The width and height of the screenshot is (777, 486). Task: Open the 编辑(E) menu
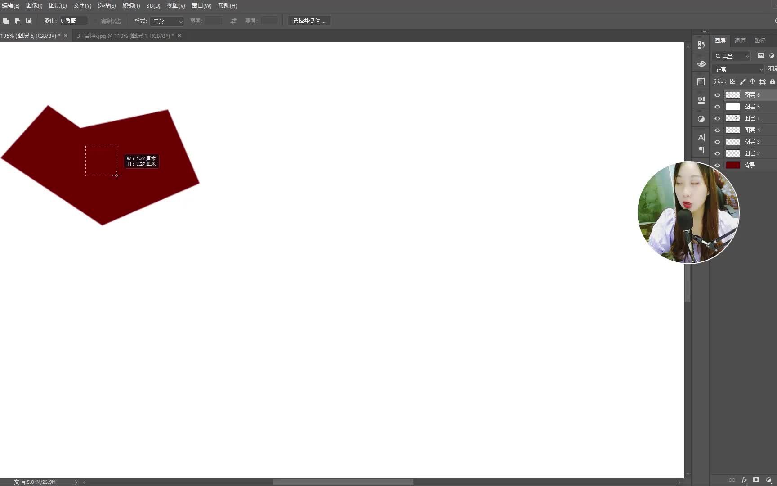[10, 5]
